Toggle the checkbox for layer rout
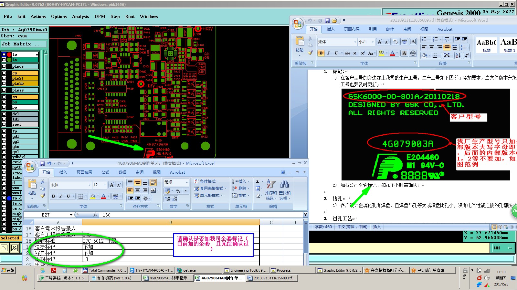The width and height of the screenshot is (517, 290). (x=4, y=124)
